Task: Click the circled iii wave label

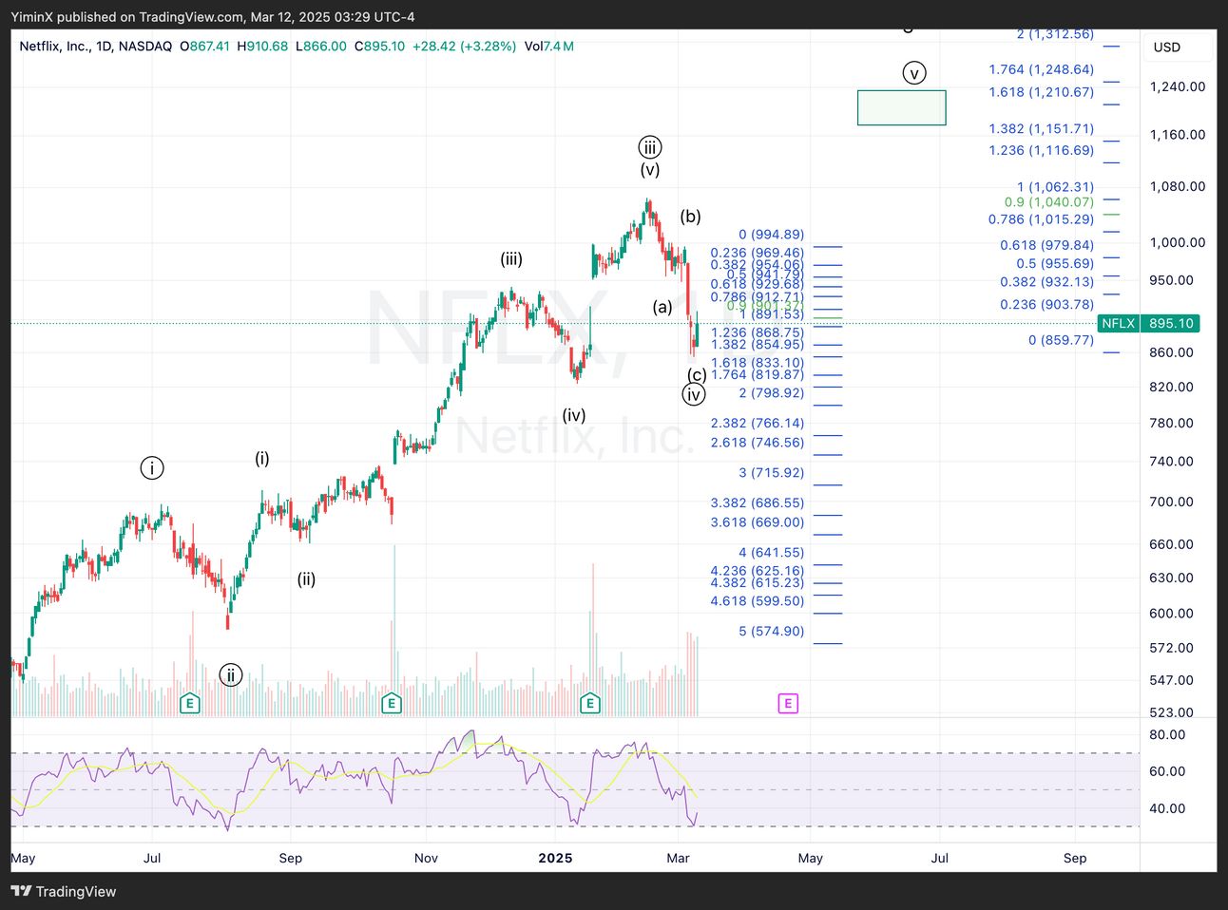Action: [x=649, y=146]
